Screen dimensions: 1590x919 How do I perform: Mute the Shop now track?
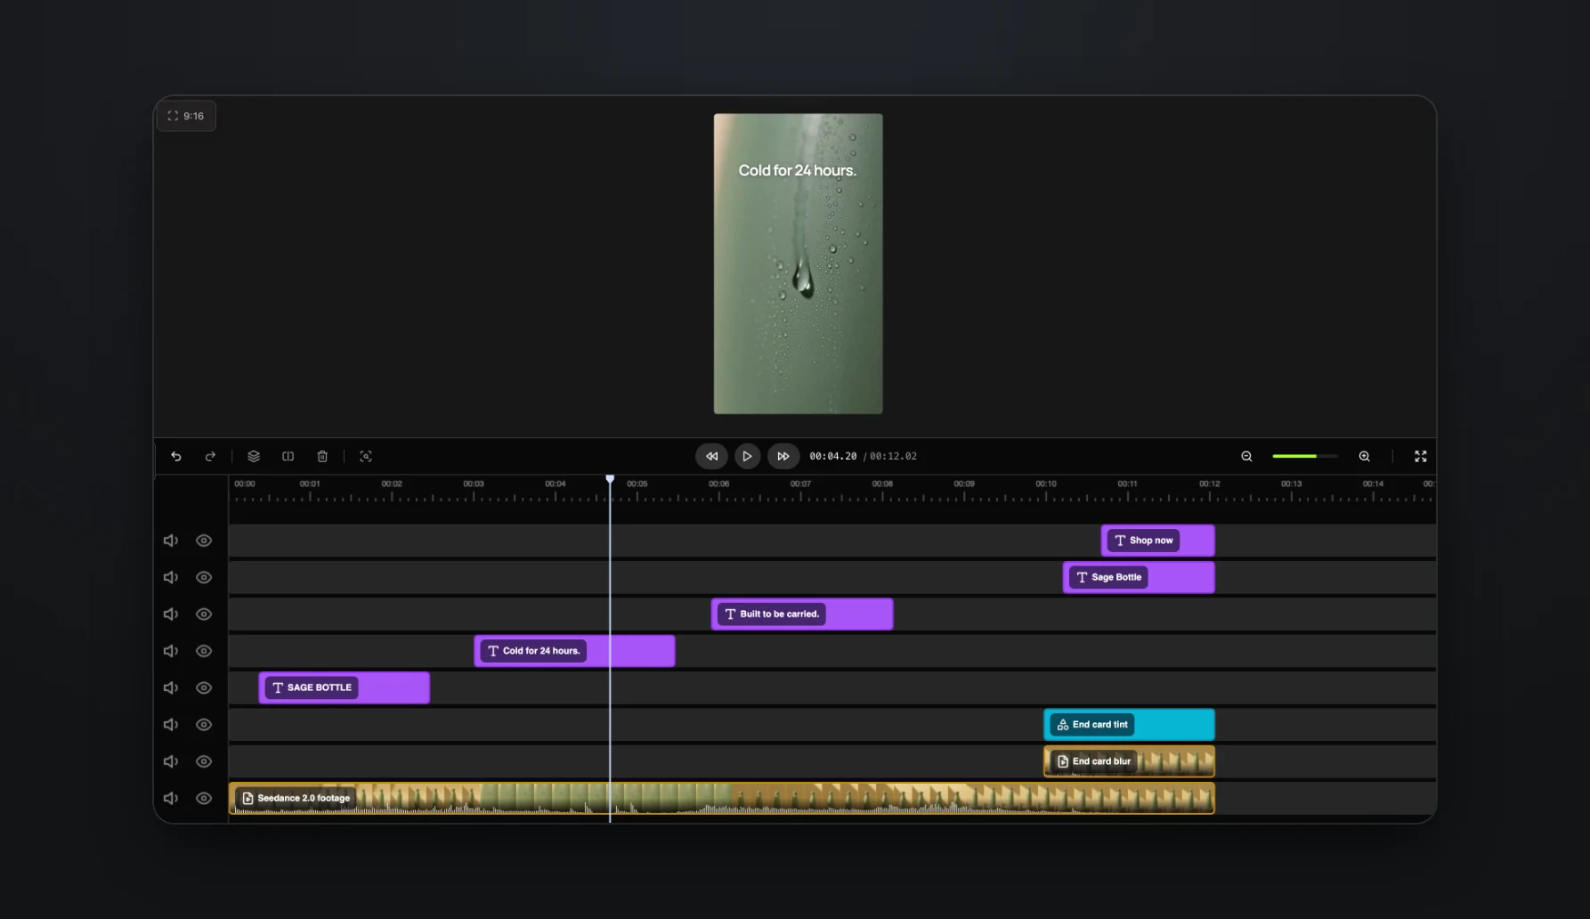point(171,541)
